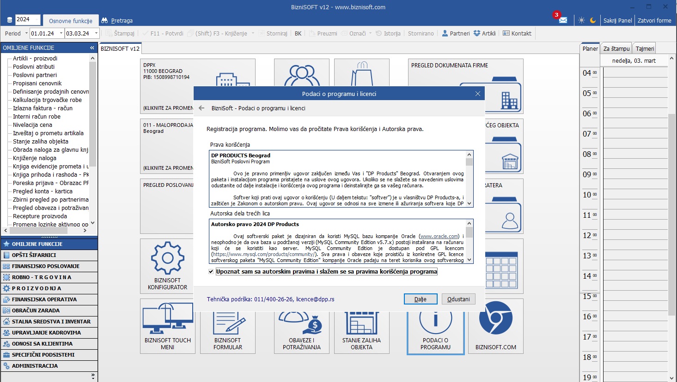Select Nivelacija cena in favorites list

pyautogui.click(x=32, y=125)
